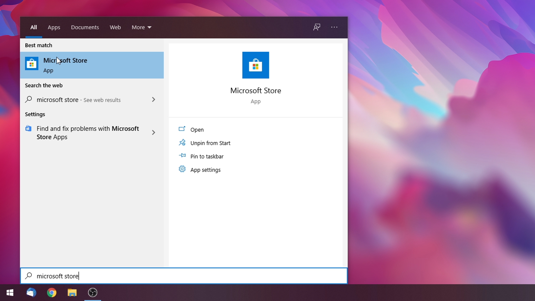Image resolution: width=535 pixels, height=301 pixels.
Task: Select the Web tab
Action: click(115, 27)
